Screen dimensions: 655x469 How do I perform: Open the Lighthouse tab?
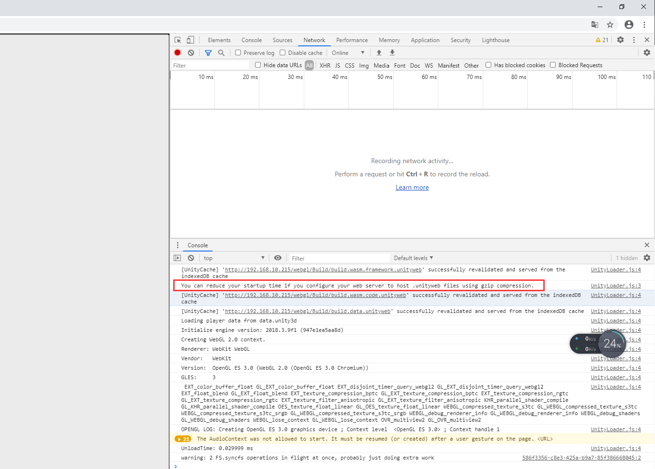coord(496,40)
